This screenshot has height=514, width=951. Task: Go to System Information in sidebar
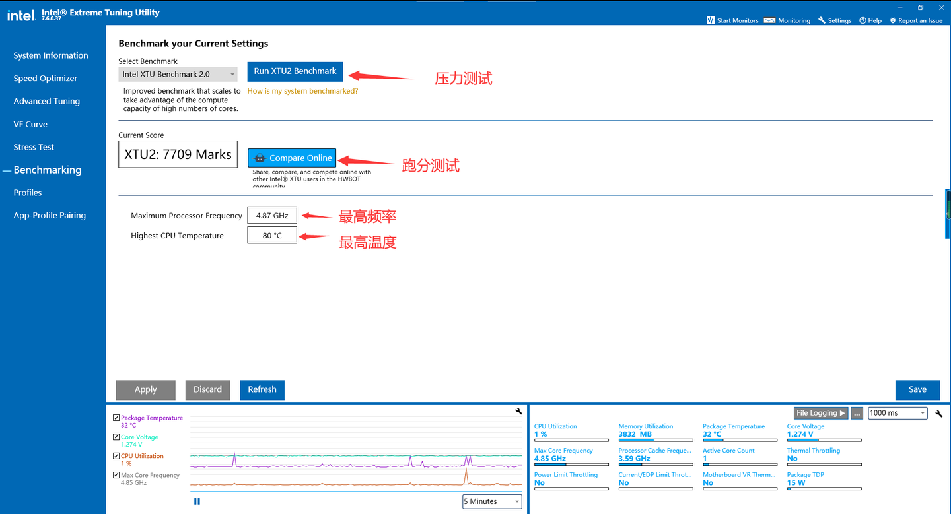(x=51, y=55)
